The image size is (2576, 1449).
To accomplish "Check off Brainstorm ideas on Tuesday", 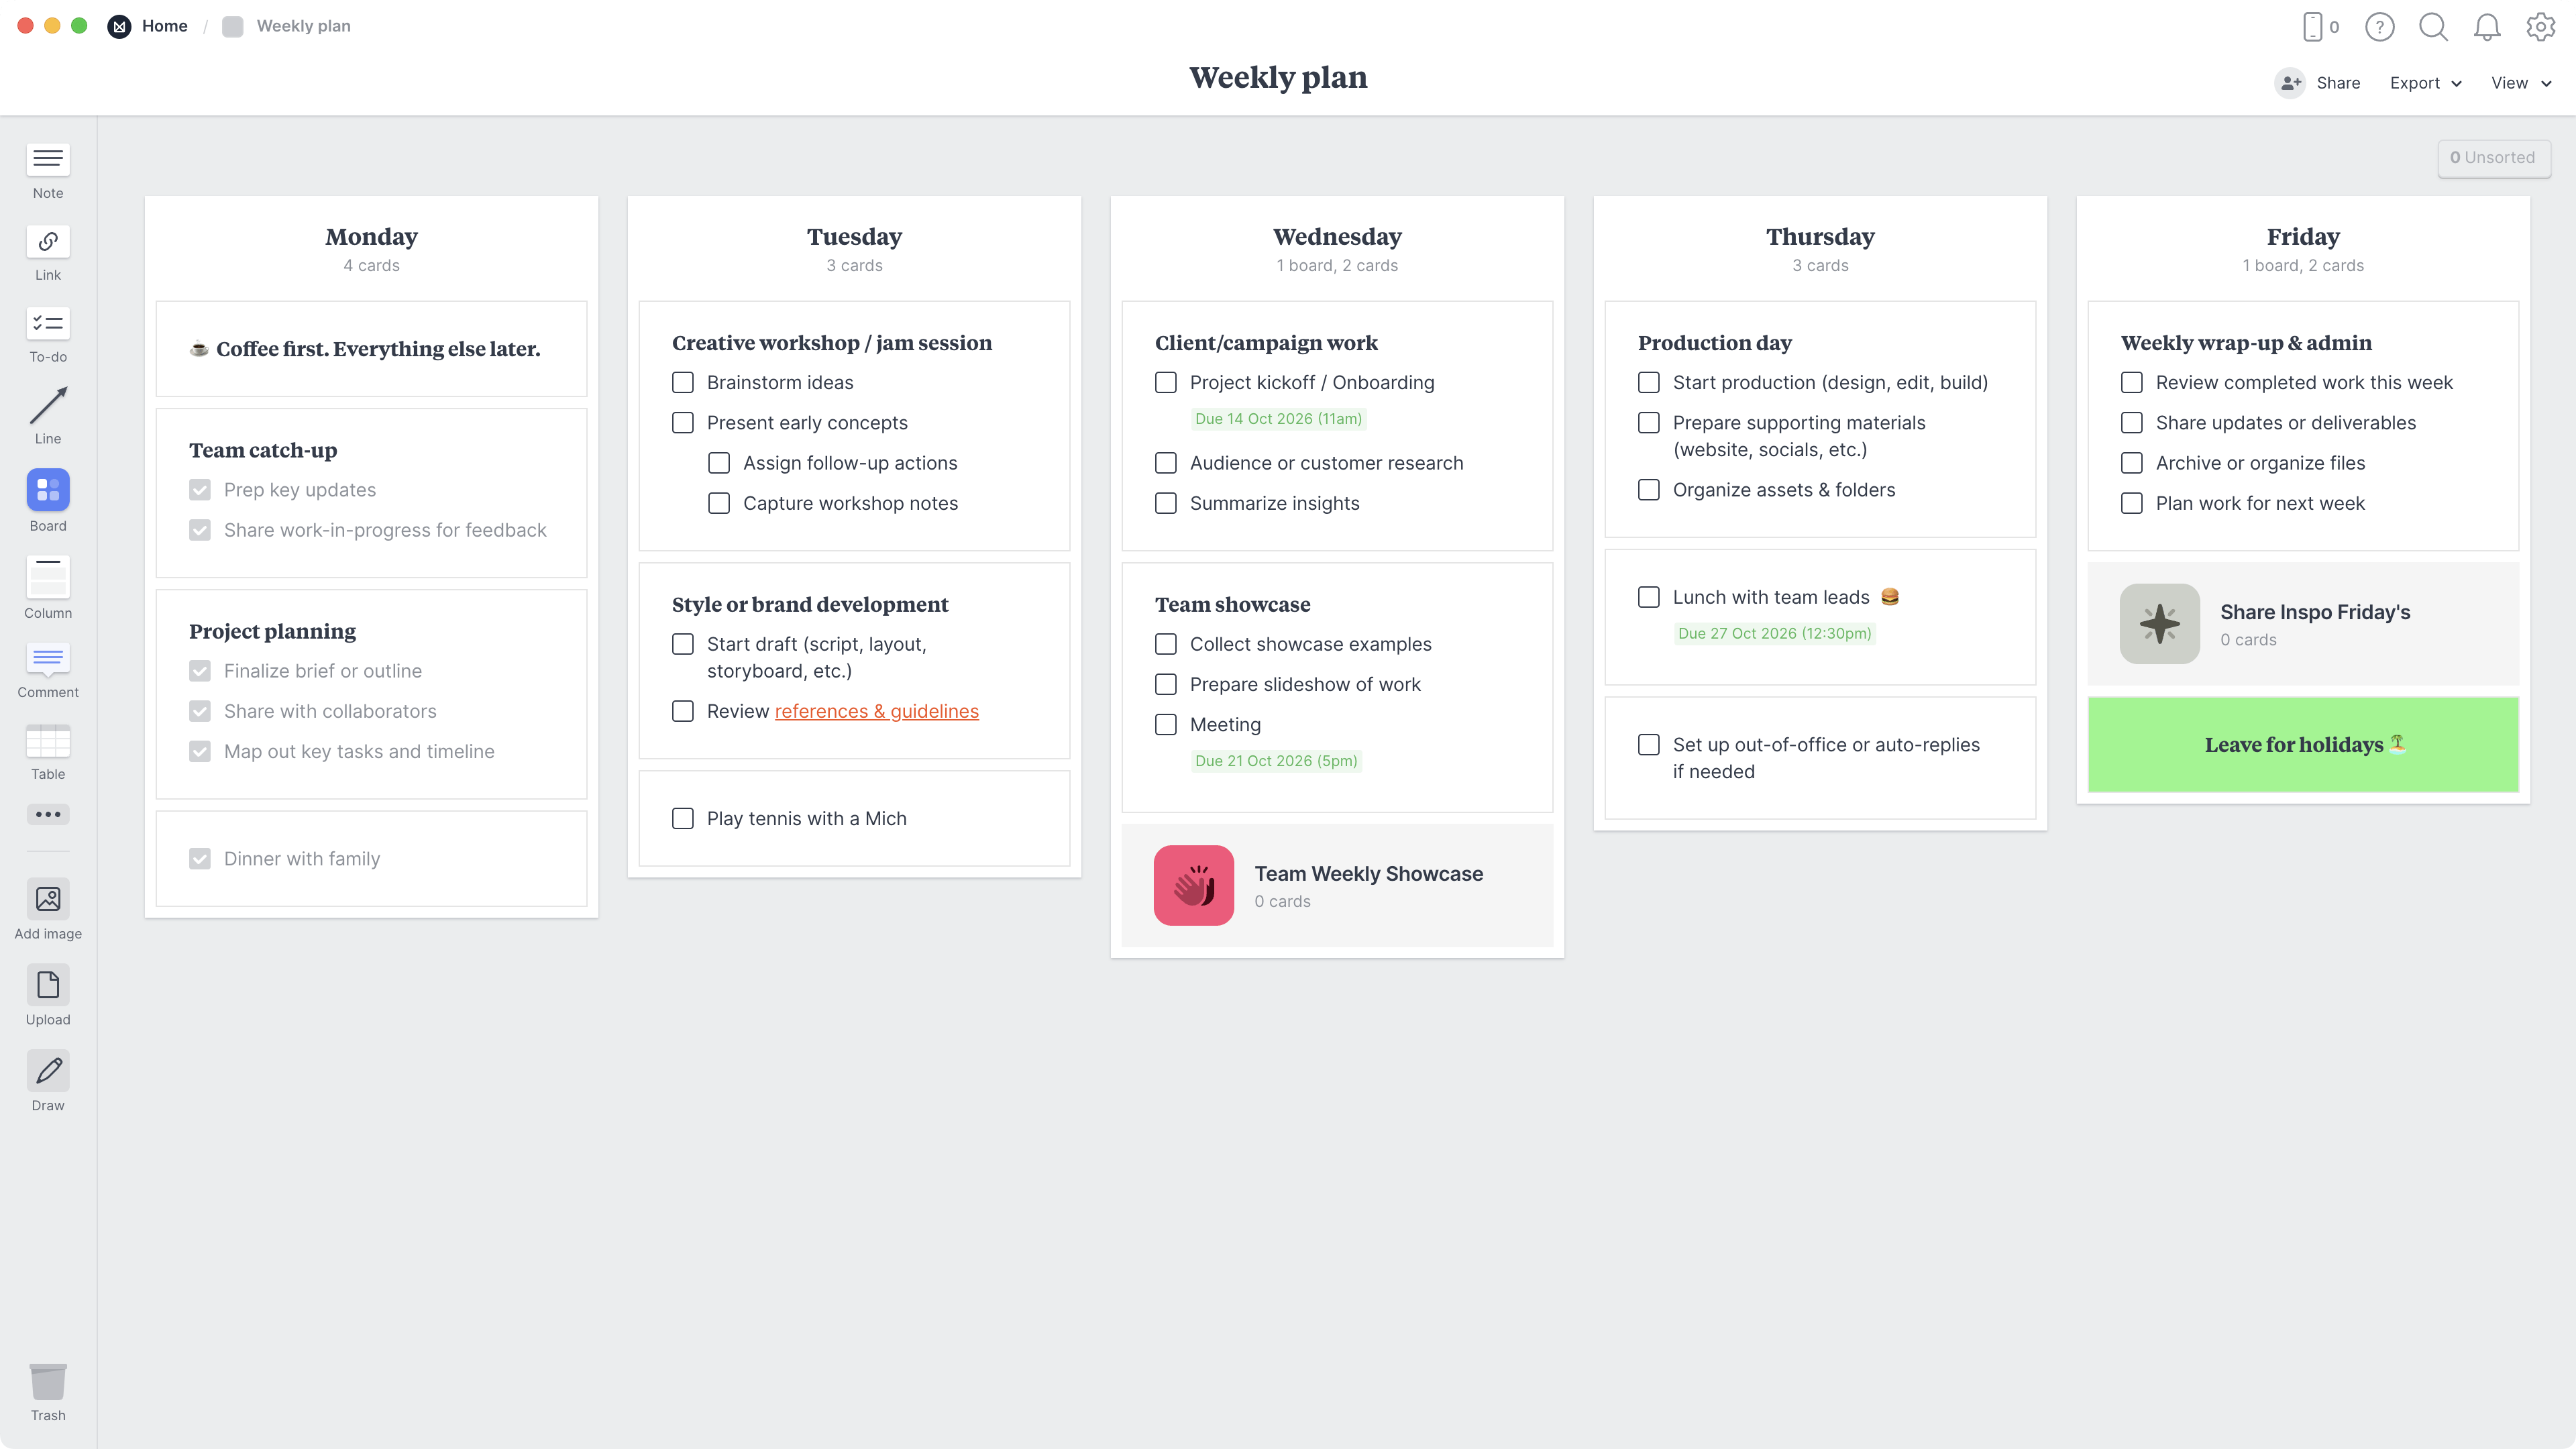I will 683,382.
